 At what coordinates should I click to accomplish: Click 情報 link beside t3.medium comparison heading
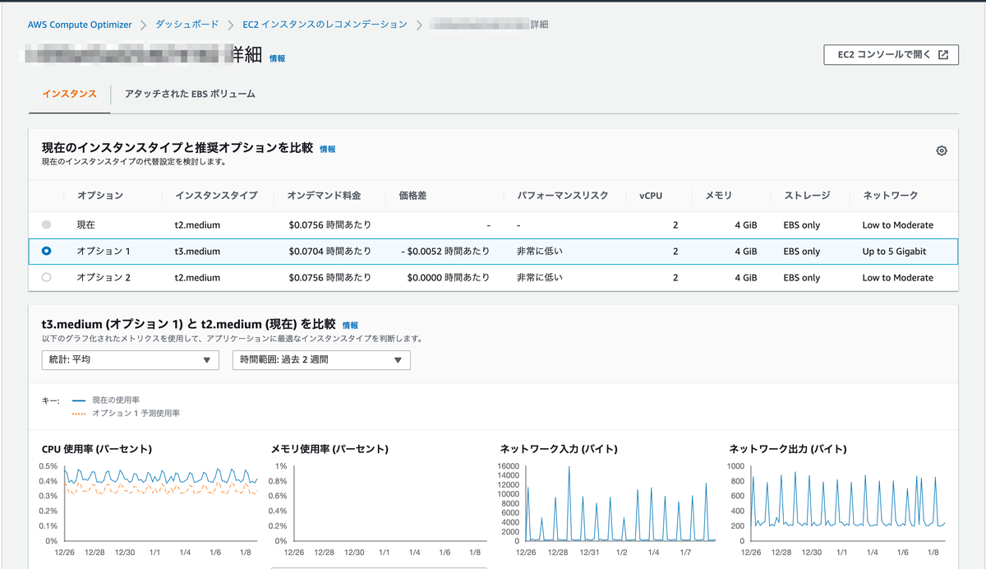click(x=350, y=325)
